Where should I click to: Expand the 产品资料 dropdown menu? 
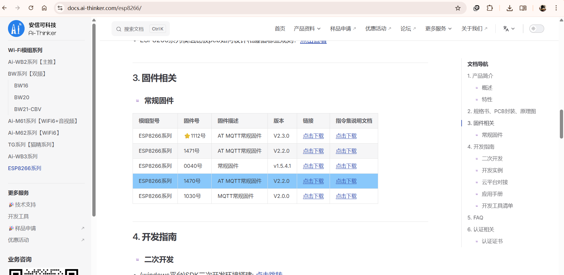click(x=307, y=29)
